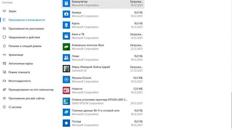Click the Calculator app icon
The width and height of the screenshot is (232, 130).
pos(66,3)
